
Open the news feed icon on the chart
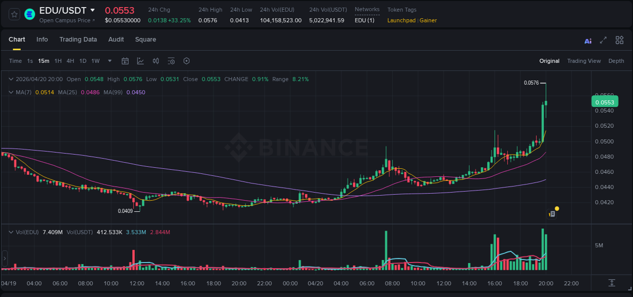click(551, 213)
